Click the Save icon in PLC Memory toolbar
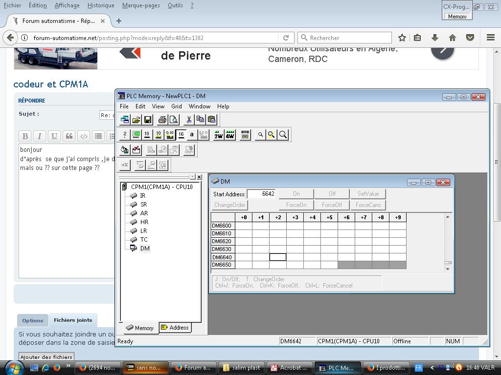 point(148,120)
